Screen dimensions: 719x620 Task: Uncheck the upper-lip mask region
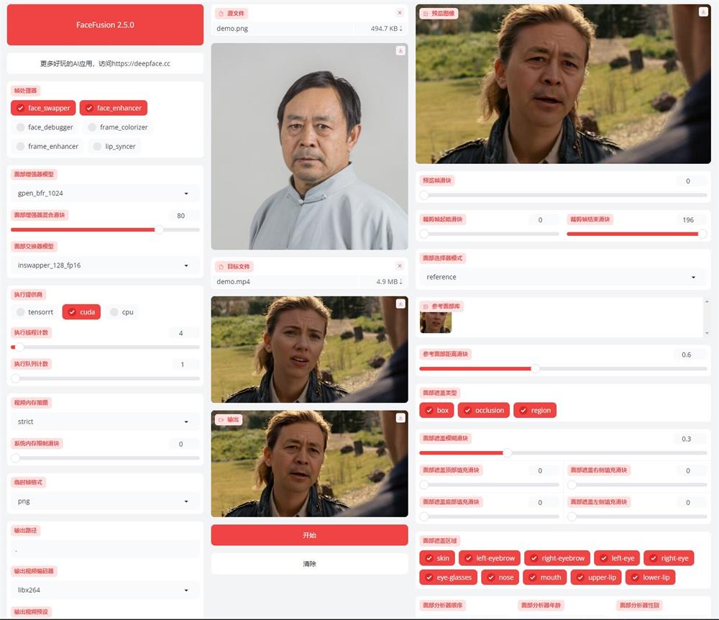click(x=596, y=578)
